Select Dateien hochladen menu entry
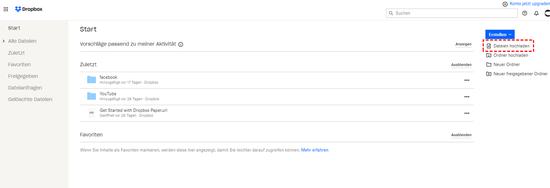 click(511, 46)
